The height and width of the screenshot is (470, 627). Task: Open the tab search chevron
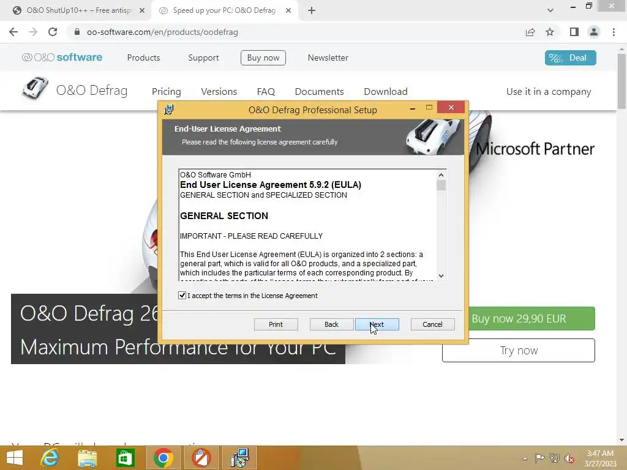coord(550,10)
